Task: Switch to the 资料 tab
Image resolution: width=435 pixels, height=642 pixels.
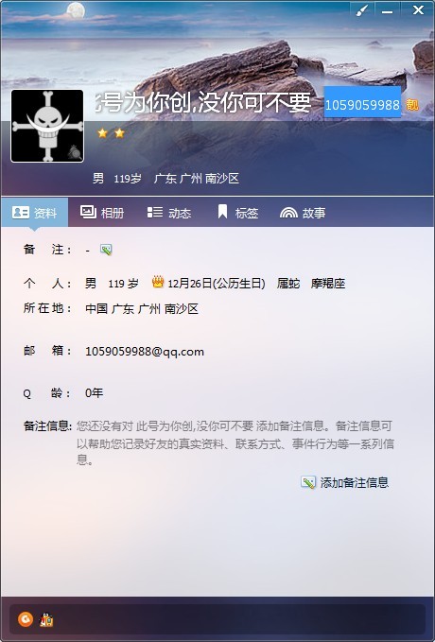Action: [x=34, y=213]
